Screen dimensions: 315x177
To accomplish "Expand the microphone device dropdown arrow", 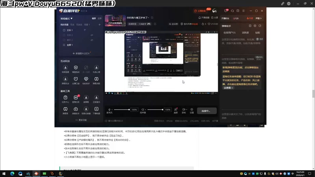I will coord(112,110).
